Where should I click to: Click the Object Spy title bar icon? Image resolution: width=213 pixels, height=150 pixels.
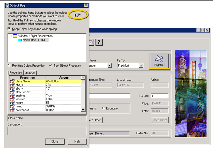tap(7, 5)
